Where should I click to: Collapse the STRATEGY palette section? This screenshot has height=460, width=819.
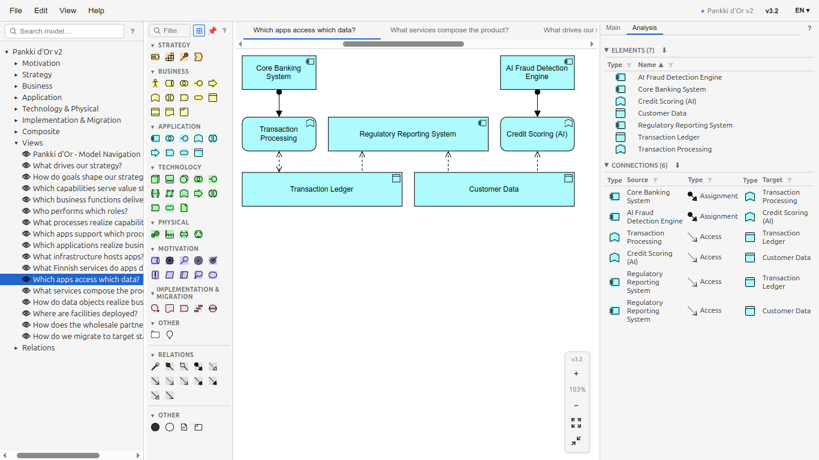pyautogui.click(x=153, y=46)
